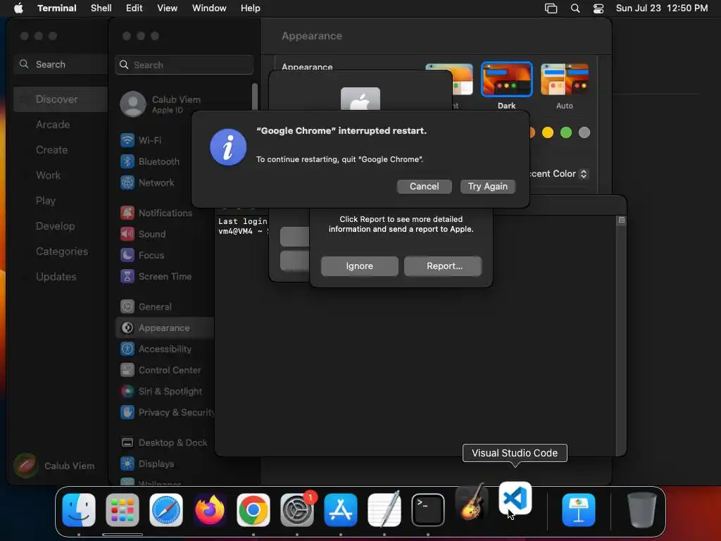Select Appearance in Settings sidebar

point(165,328)
